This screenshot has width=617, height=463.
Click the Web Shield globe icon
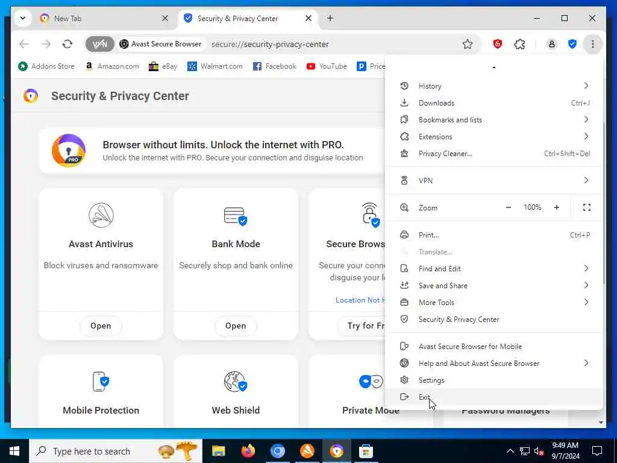coord(236,382)
